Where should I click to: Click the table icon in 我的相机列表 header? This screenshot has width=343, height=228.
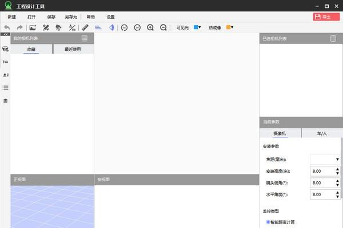pyautogui.click(x=85, y=38)
